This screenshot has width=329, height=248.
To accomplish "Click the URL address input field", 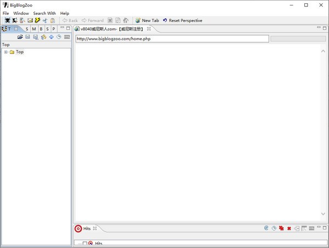I will (x=172, y=39).
